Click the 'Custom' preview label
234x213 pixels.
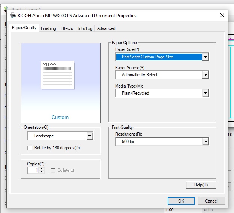pyautogui.click(x=60, y=118)
